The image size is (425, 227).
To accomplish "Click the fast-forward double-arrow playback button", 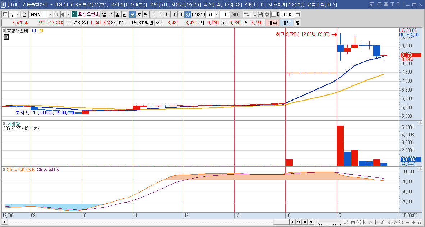I will click(x=311, y=222).
